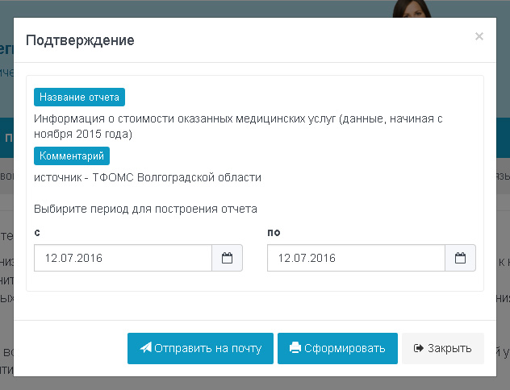This screenshot has height=390, width=510.
Task: Click the exit arrow icon on the Закрыть button
Action: 418,348
